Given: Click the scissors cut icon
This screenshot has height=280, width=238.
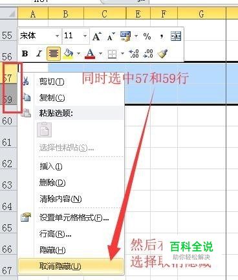Looking at the screenshot, I should [26, 82].
